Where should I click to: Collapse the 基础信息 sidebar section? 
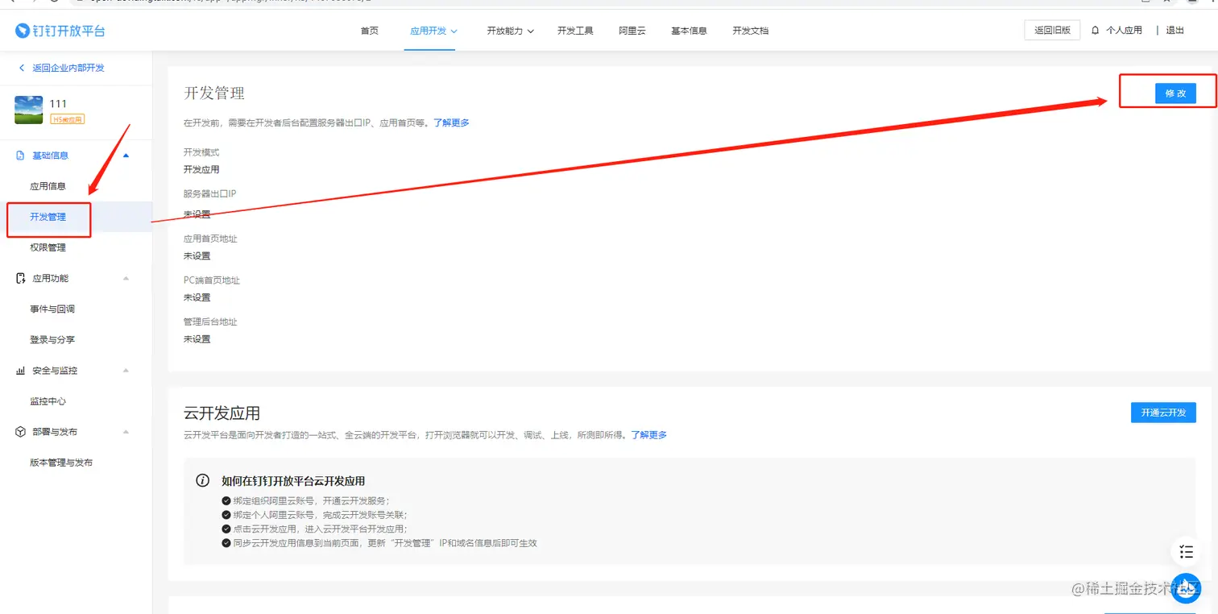[126, 155]
